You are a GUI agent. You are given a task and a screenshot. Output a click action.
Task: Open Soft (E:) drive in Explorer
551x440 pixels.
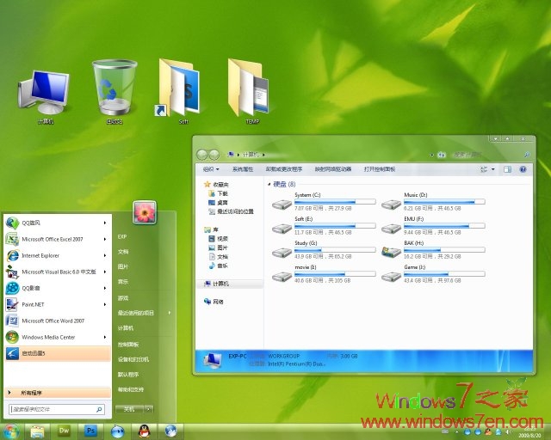[324, 226]
